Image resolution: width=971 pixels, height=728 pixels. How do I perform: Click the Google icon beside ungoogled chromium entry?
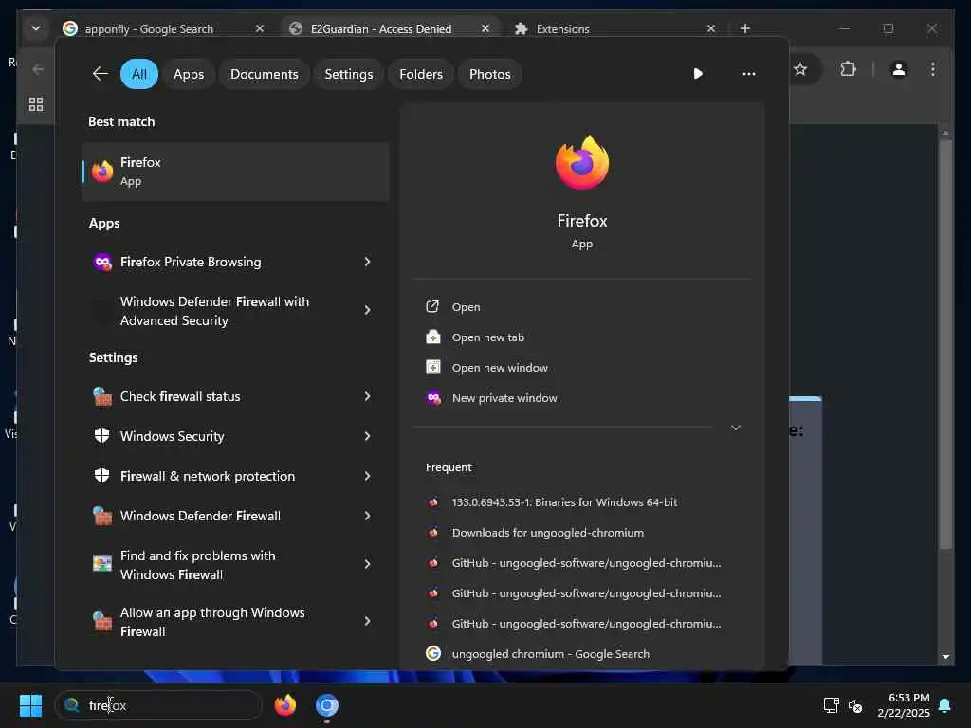[433, 653]
